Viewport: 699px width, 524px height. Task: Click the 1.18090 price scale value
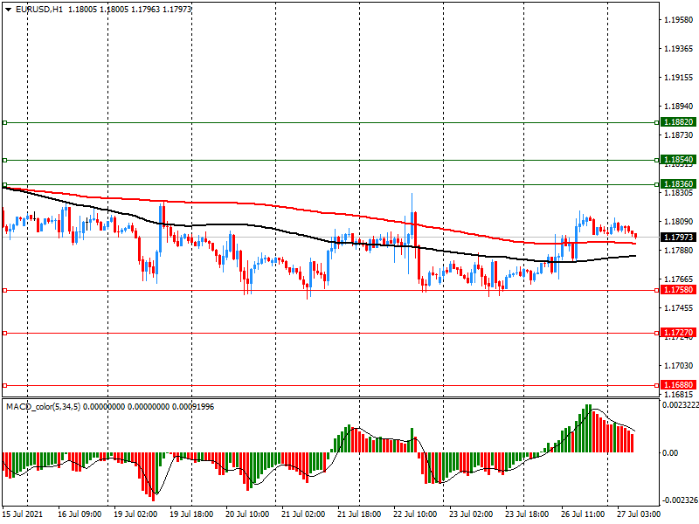(679, 222)
